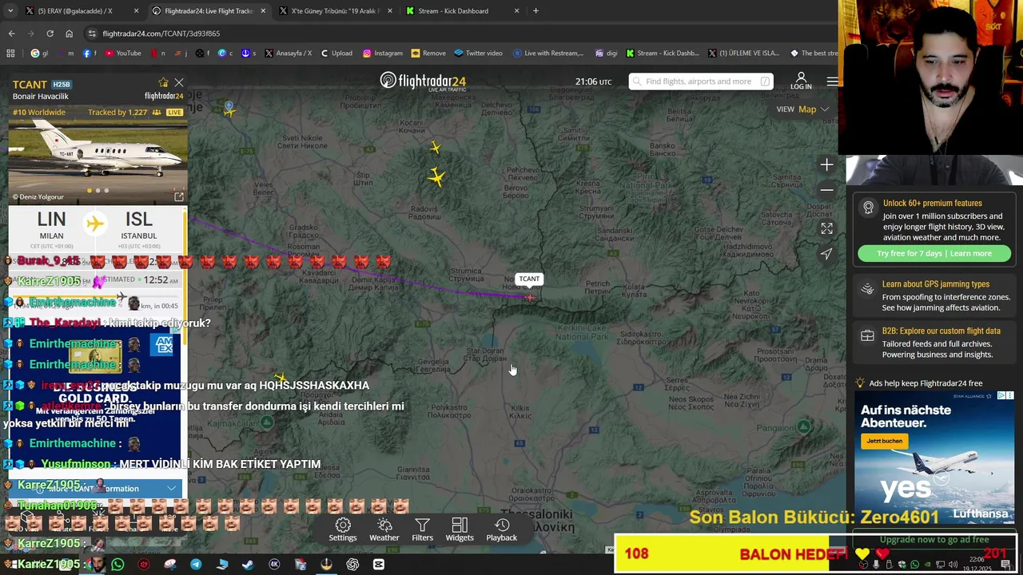The height and width of the screenshot is (575, 1023).
Task: Open CapCut from the taskbar
Action: tap(379, 565)
